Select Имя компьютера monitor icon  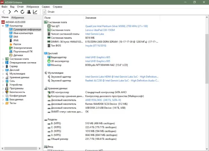click(x=11, y=33)
